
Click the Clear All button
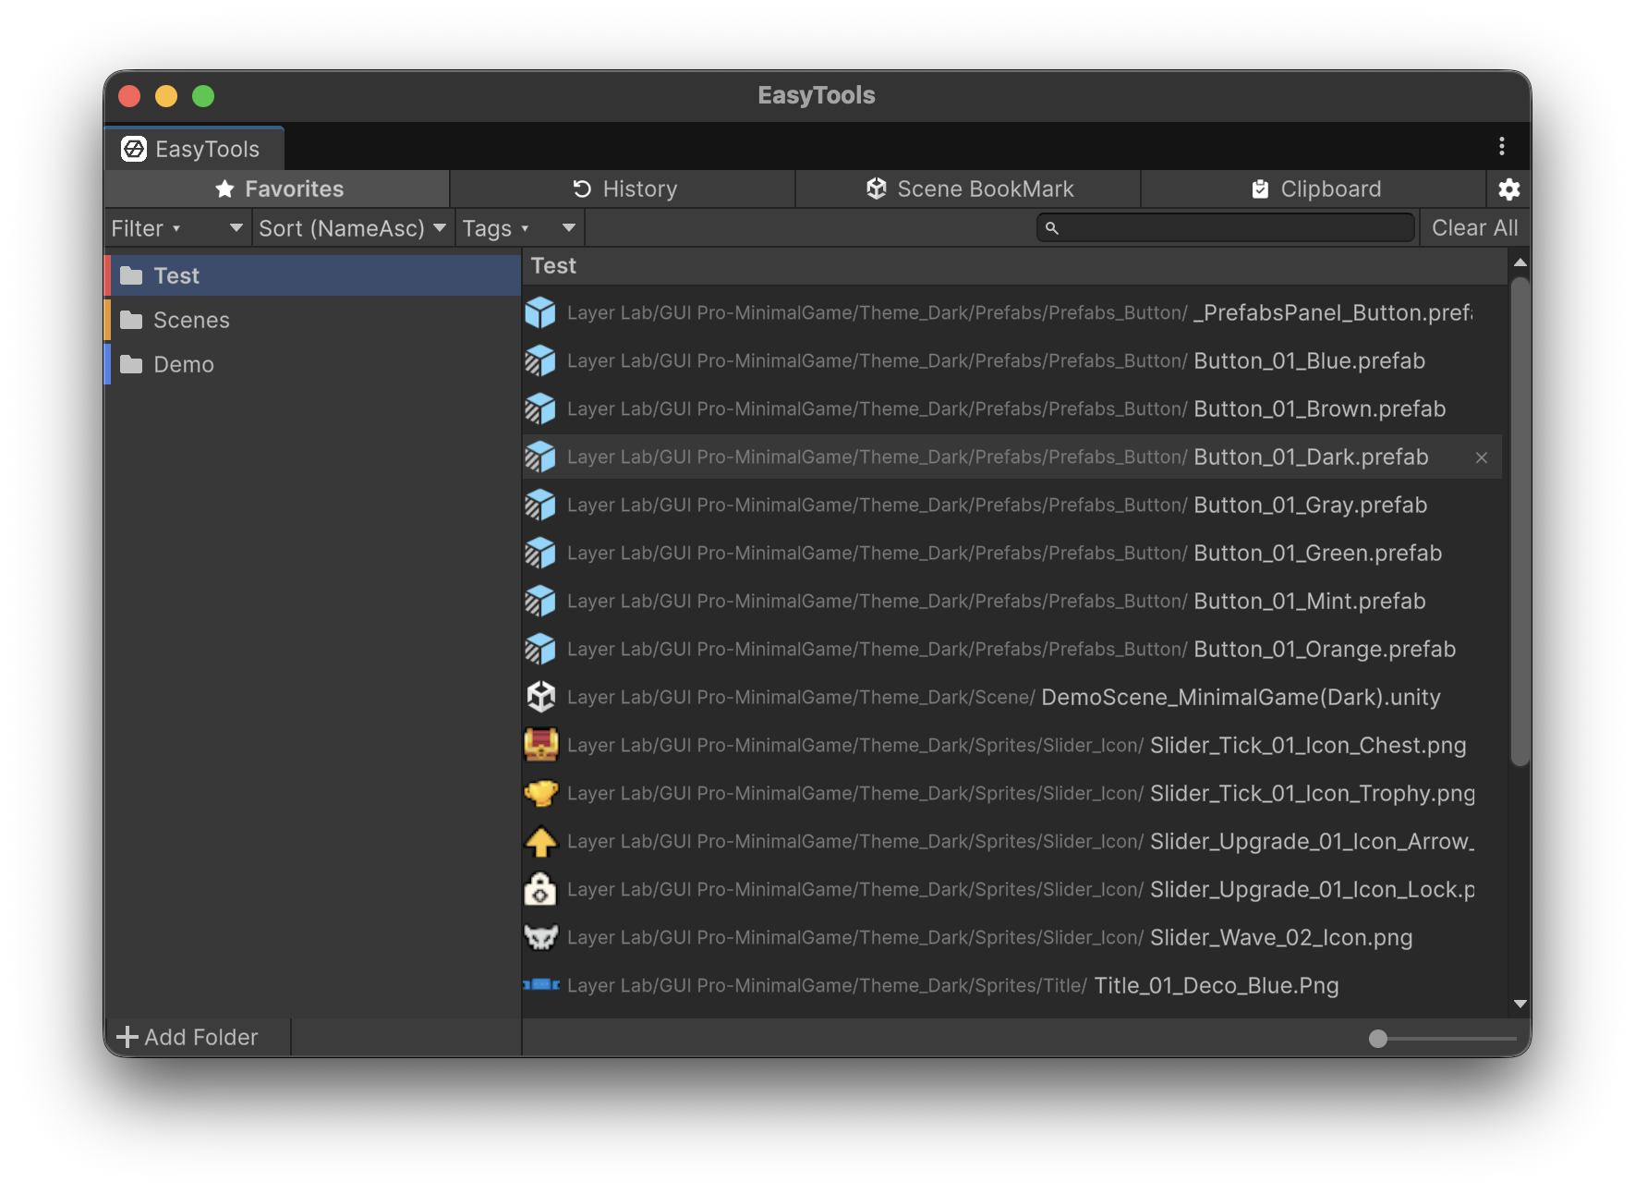point(1474,228)
